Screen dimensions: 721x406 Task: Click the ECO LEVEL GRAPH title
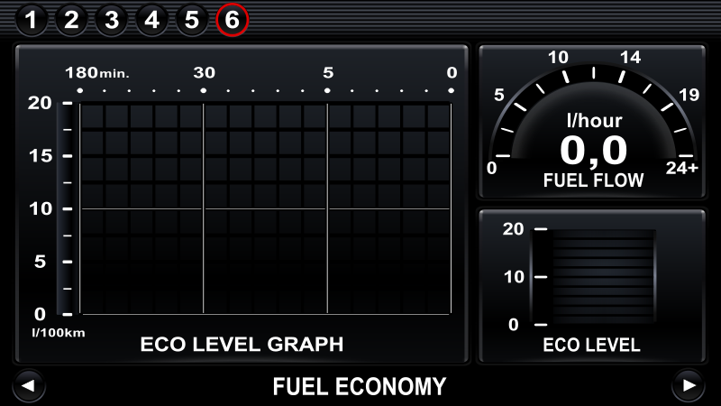pyautogui.click(x=242, y=345)
